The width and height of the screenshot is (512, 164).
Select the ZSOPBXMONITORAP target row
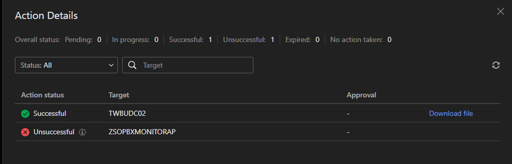click(x=142, y=132)
